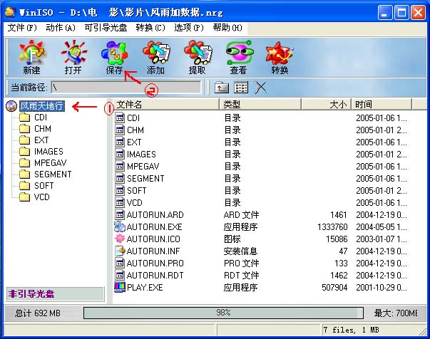Viewport: 430px width, 339px height.
Task: Click the 转换 (Convert) toolbar icon
Action: click(x=280, y=56)
